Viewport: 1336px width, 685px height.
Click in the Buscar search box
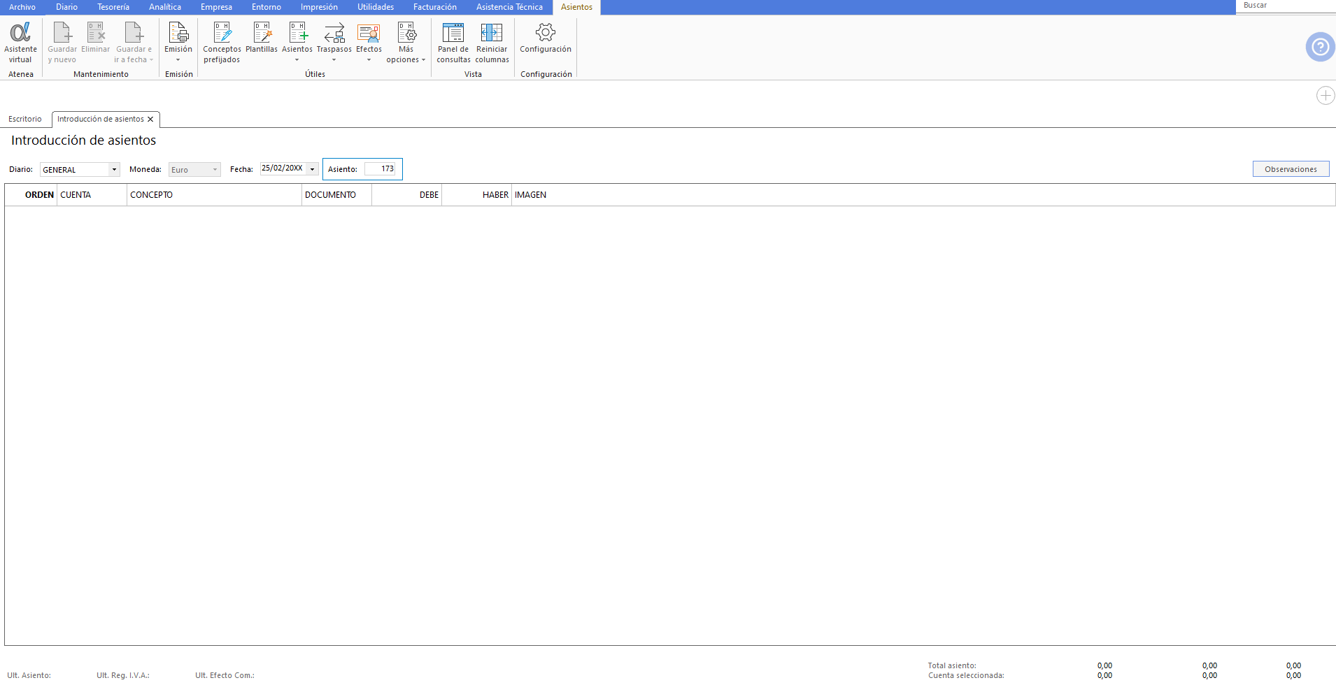click(1286, 6)
